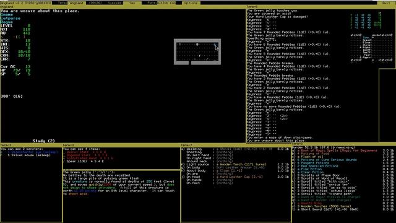Click 'You enter a maze of down staircases' log line

(x=280, y=138)
